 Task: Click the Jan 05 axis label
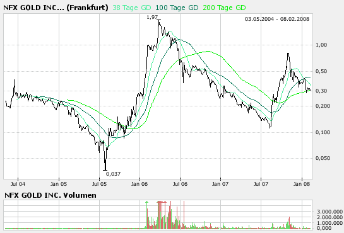(59, 184)
